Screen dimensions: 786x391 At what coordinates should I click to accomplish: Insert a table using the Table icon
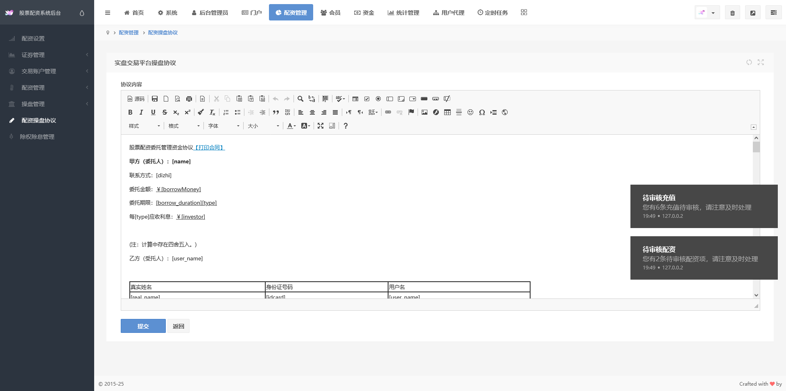tap(447, 112)
